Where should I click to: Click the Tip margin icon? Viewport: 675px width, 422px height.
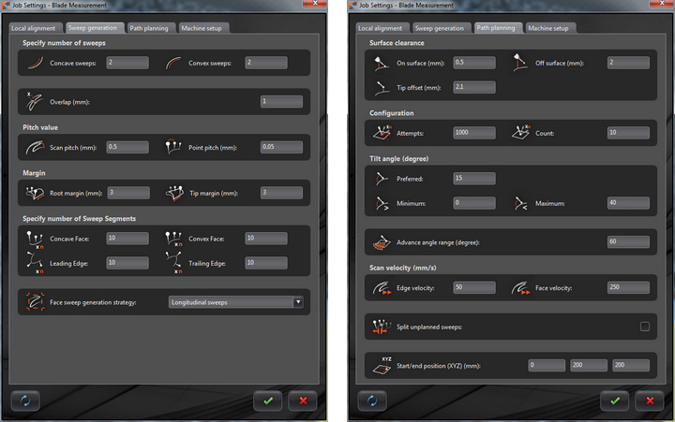pyautogui.click(x=175, y=192)
